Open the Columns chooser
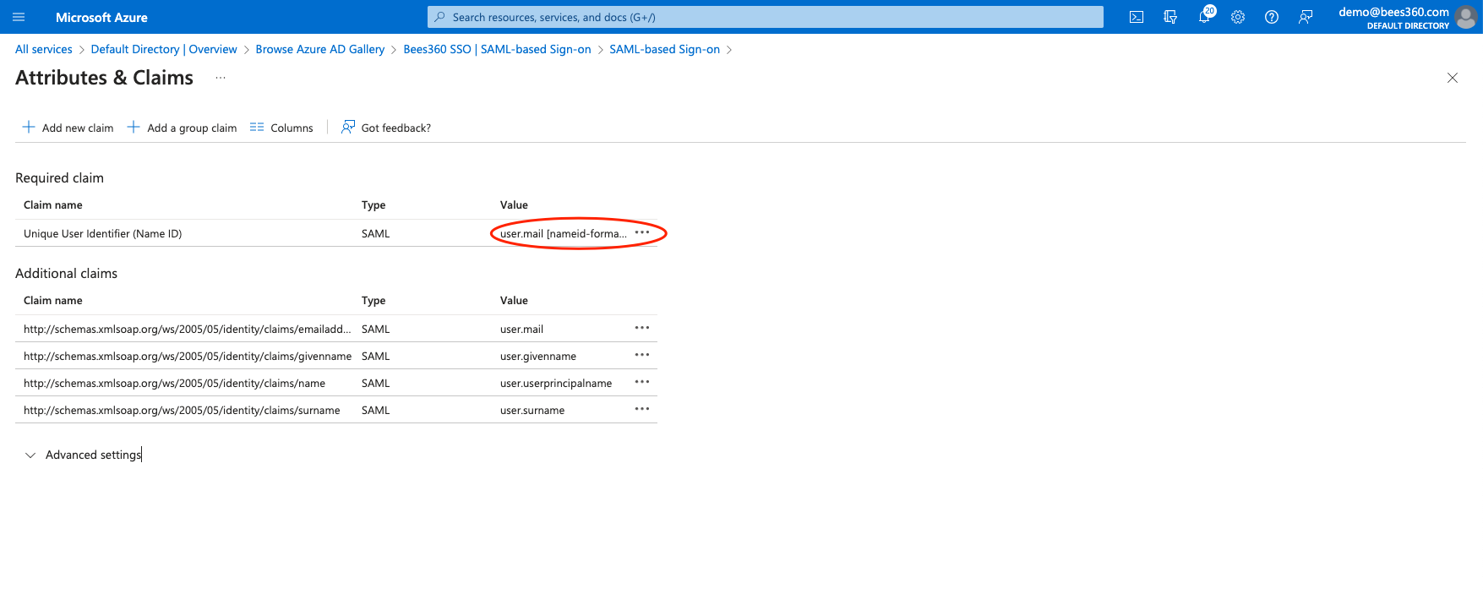 click(x=281, y=128)
